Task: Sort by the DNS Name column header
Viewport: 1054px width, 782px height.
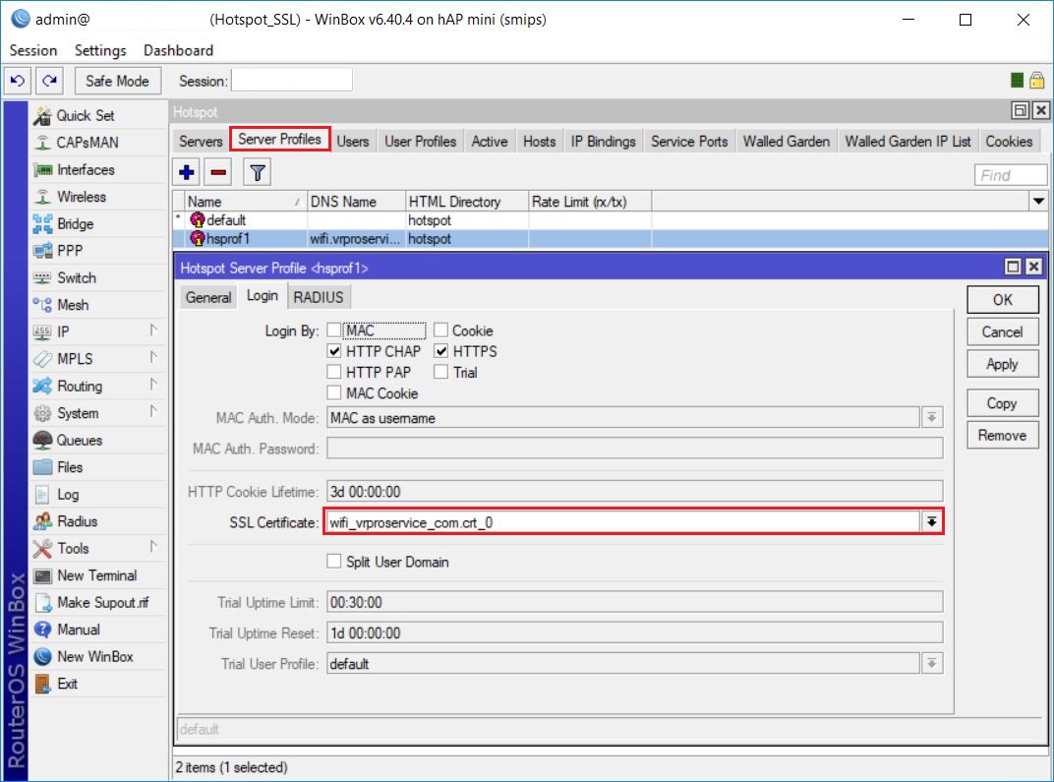Action: (356, 201)
